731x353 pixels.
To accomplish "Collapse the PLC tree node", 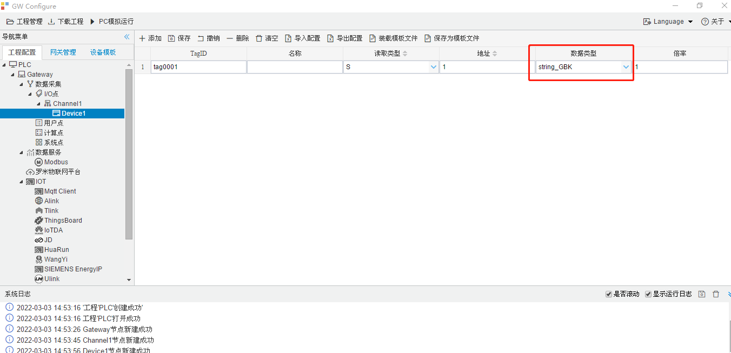I will point(4,65).
